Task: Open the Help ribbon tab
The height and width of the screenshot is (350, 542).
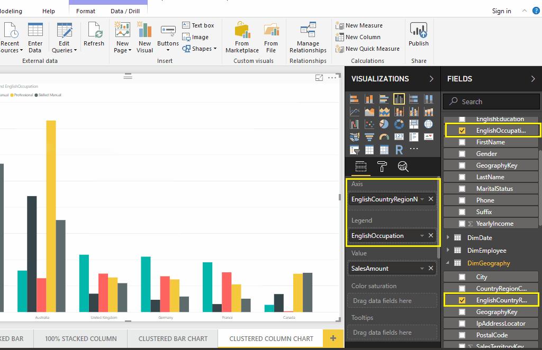Action: pyautogui.click(x=48, y=11)
